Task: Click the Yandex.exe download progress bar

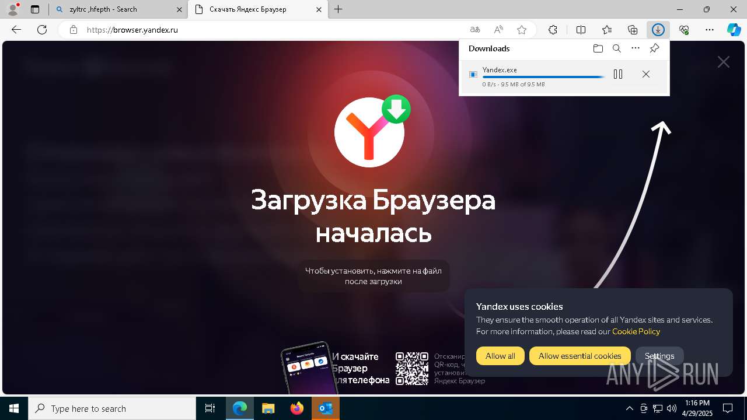Action: click(543, 77)
